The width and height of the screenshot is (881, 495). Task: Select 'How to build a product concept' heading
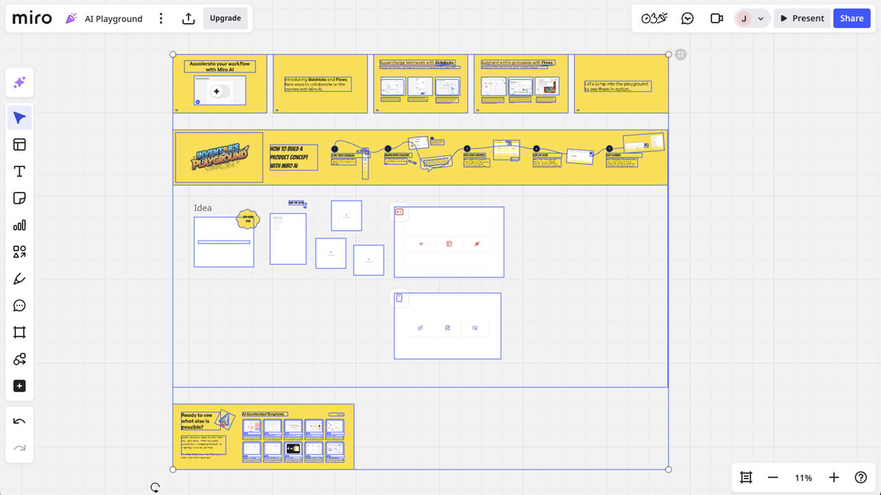(x=293, y=157)
